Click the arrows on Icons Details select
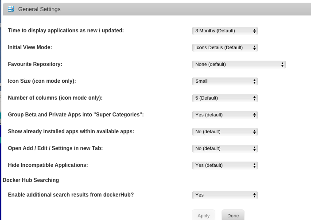 (254, 48)
